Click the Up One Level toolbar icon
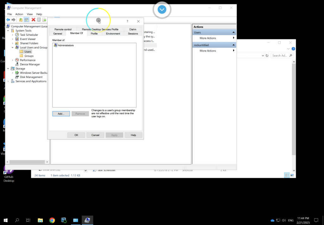Screen dimensions: 324x225 click(x=21, y=20)
